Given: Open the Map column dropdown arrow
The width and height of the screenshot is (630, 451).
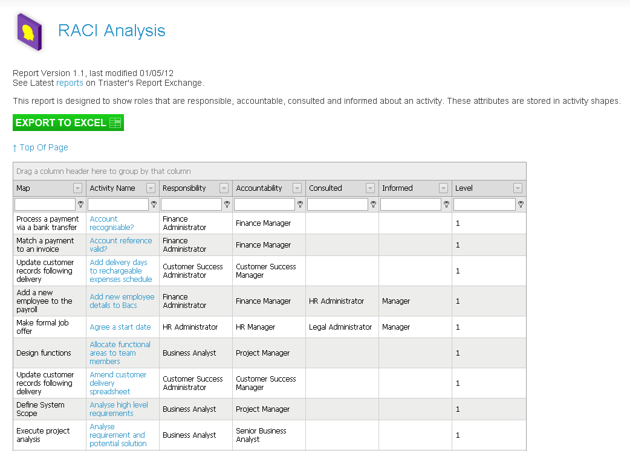Looking at the screenshot, I should 77,188.
